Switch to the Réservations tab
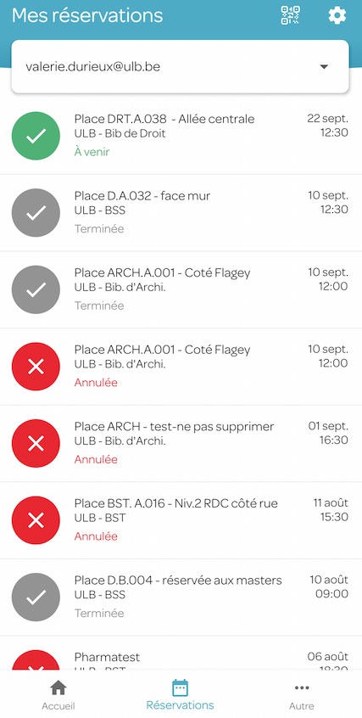This screenshot has height=718, width=362. coord(180,694)
